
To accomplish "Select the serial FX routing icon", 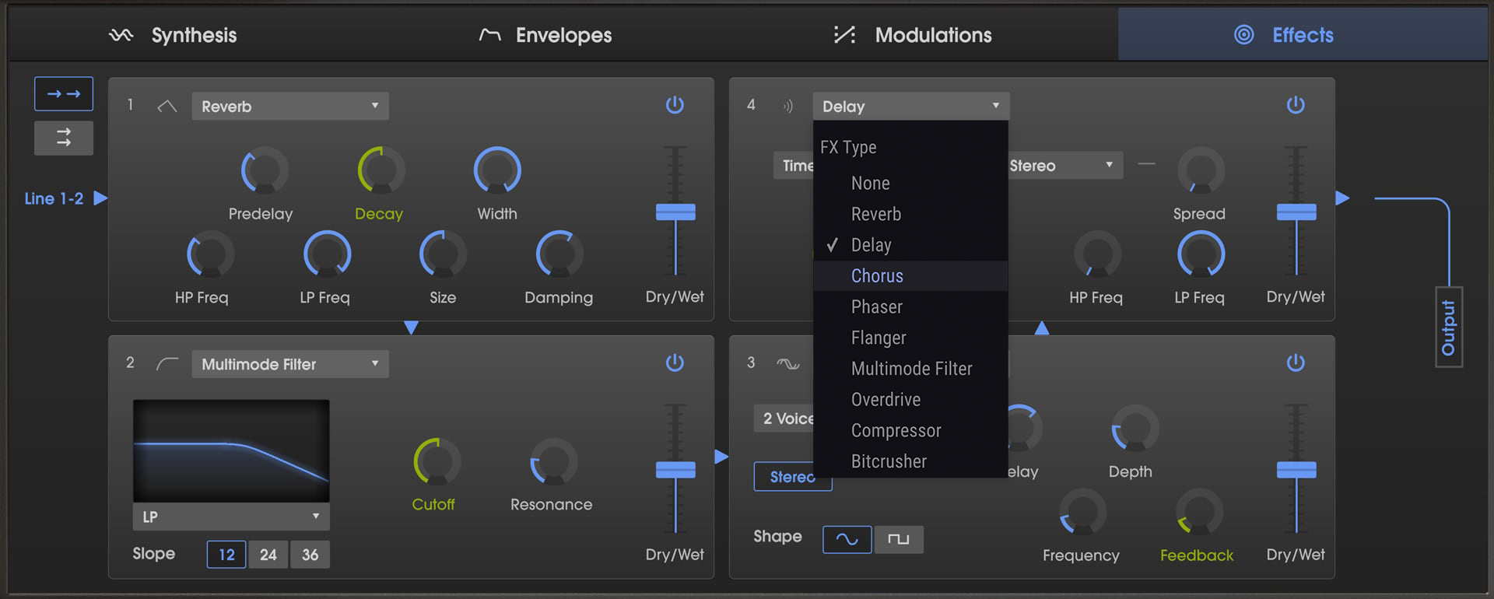I will pos(64,94).
